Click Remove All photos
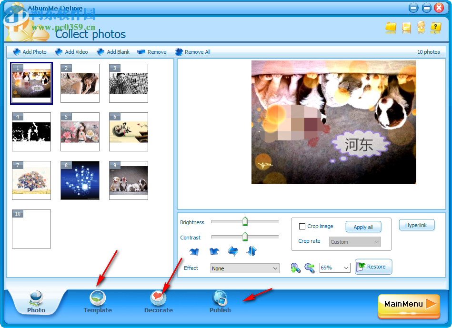 coord(192,52)
